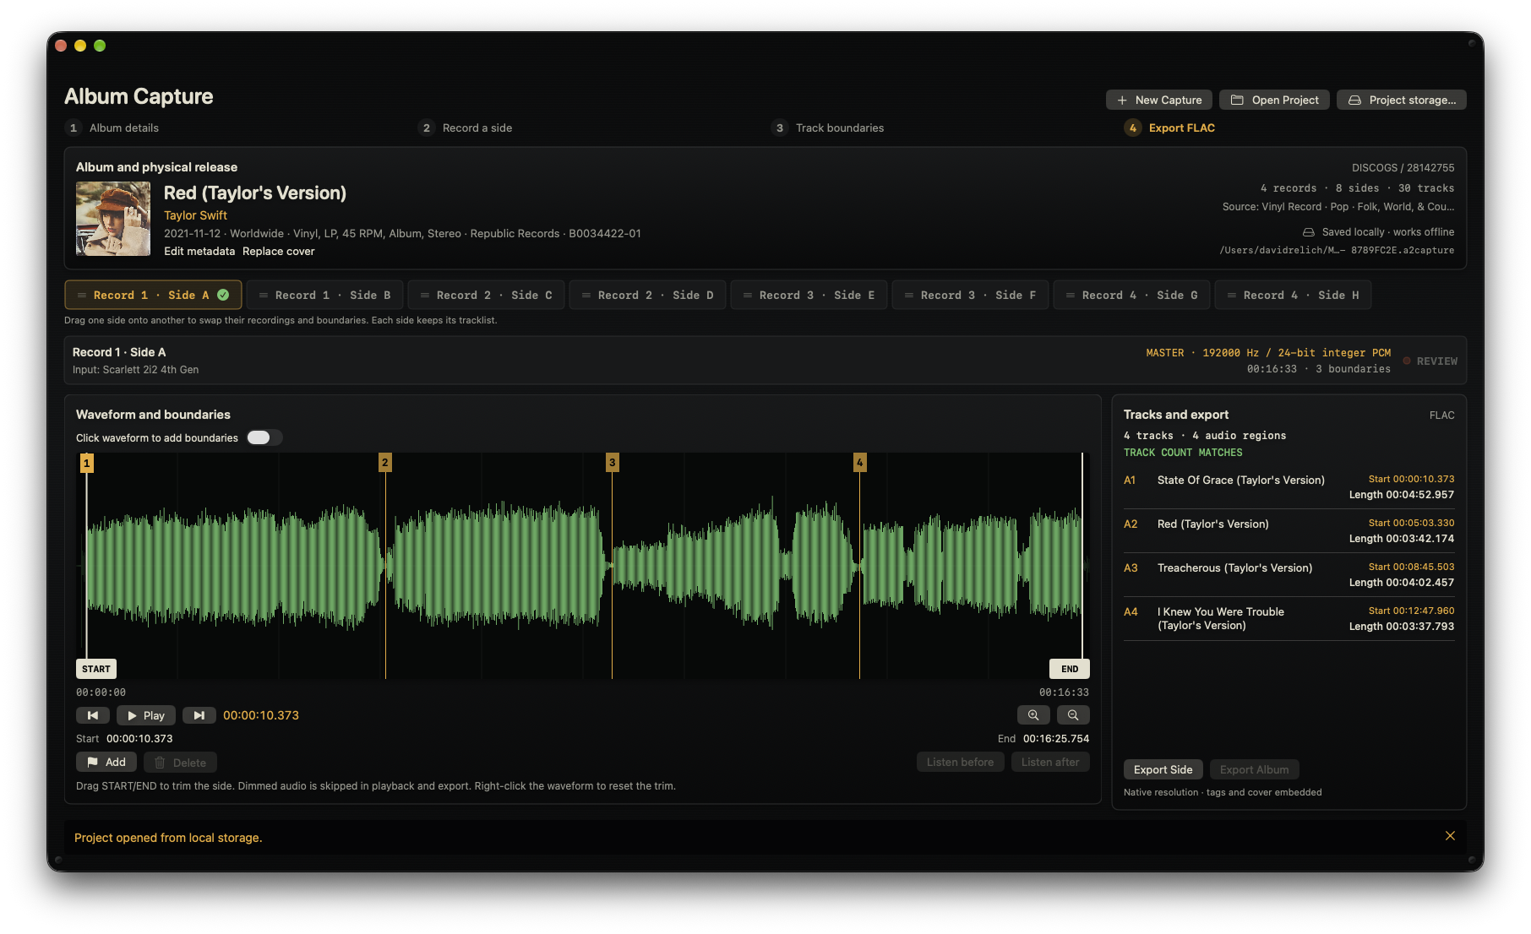This screenshot has height=934, width=1531.
Task: Switch to Record 1 Side B
Action: [x=324, y=295]
